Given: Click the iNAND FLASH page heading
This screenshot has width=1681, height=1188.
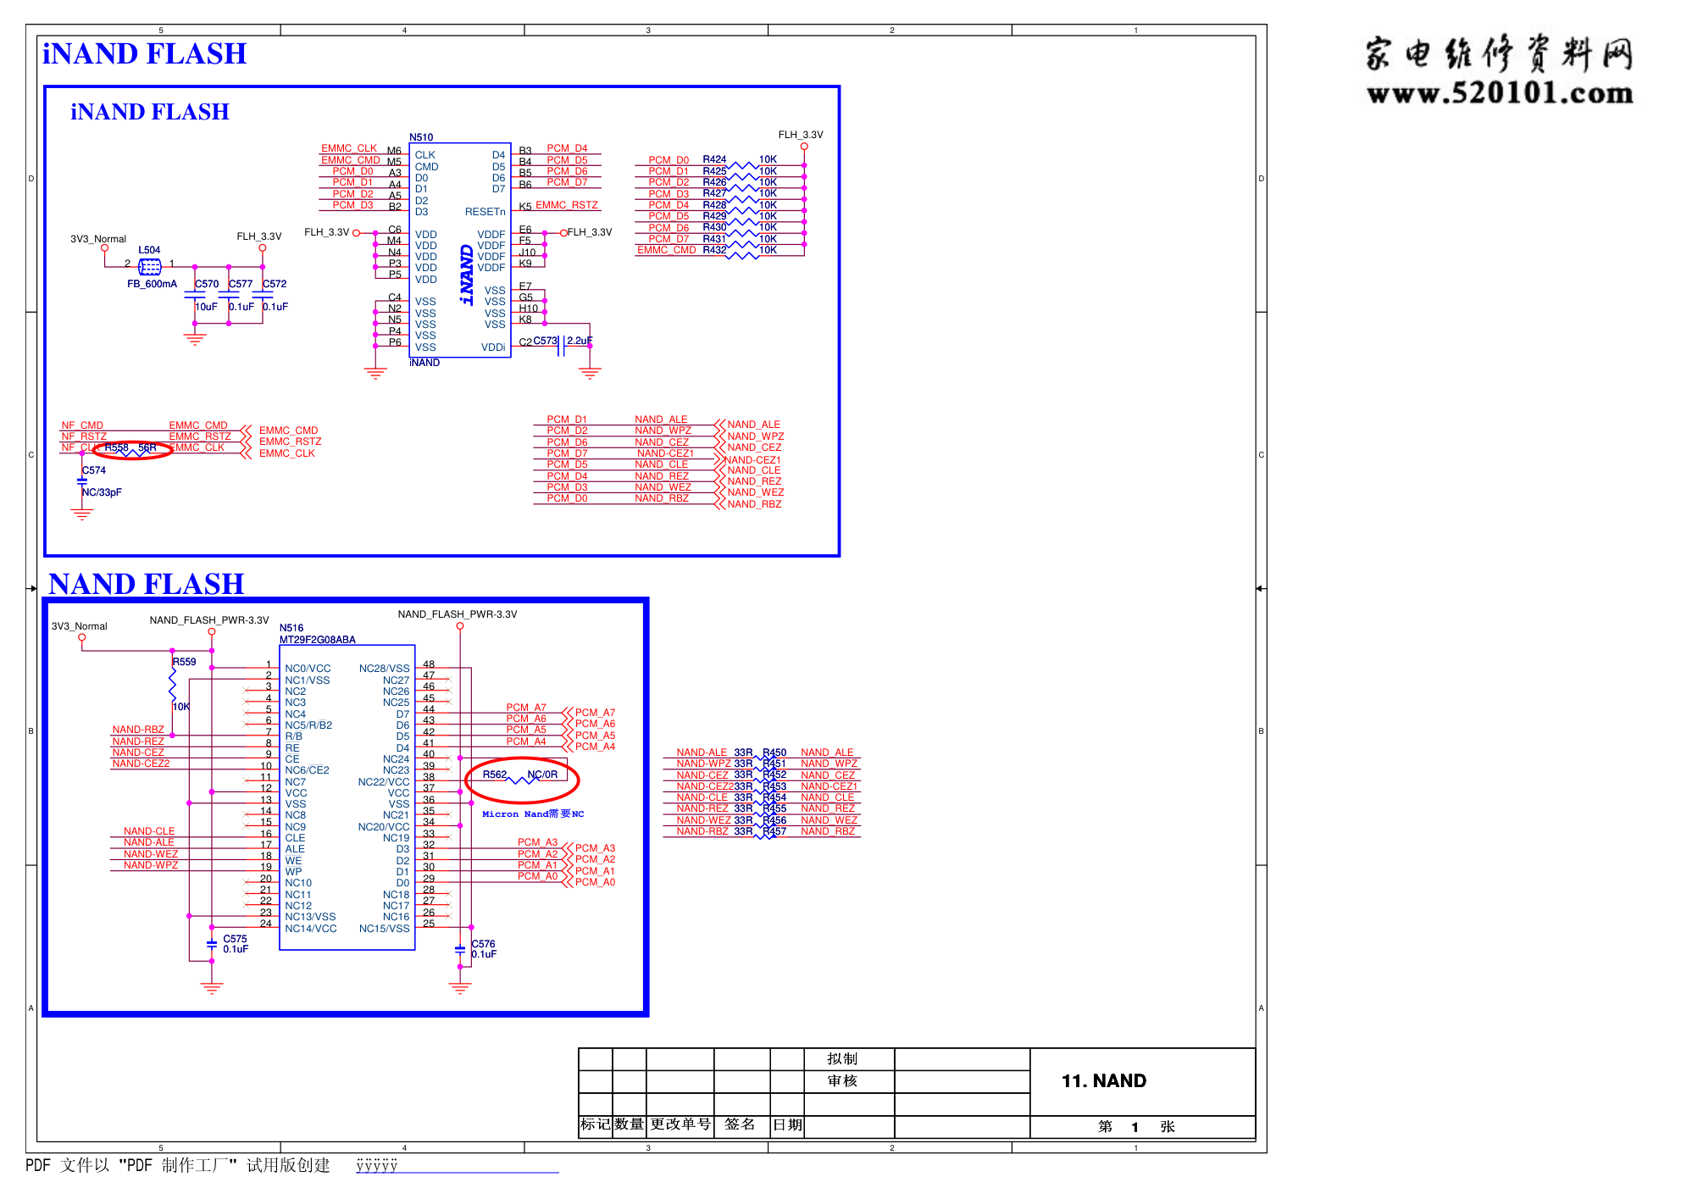Looking at the screenshot, I should tap(145, 54).
